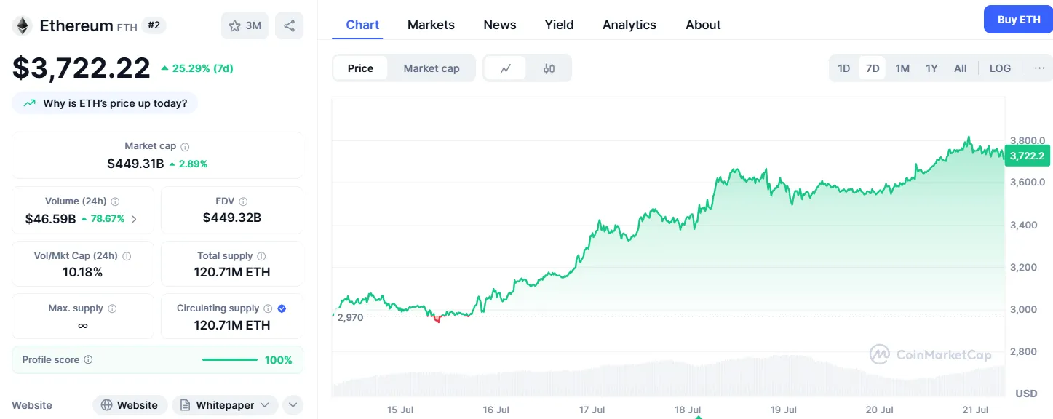Open the chart more options ellipsis
Viewport: 1053px width, 419px height.
coord(1039,68)
